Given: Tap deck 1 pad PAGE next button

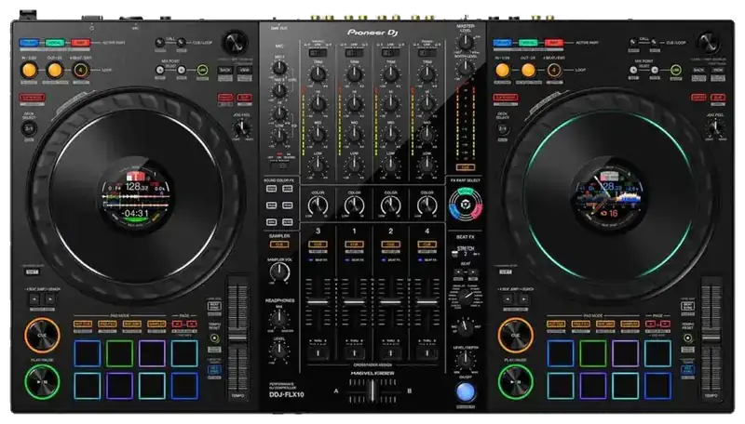Looking at the screenshot, I should click(x=192, y=324).
